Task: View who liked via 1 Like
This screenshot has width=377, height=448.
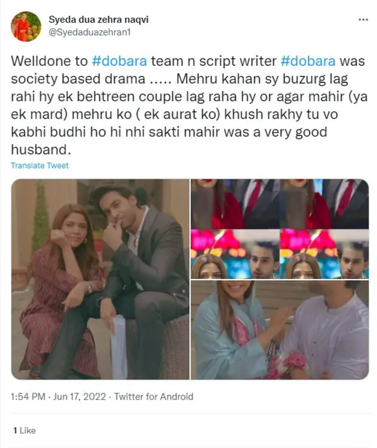Action: (x=24, y=430)
